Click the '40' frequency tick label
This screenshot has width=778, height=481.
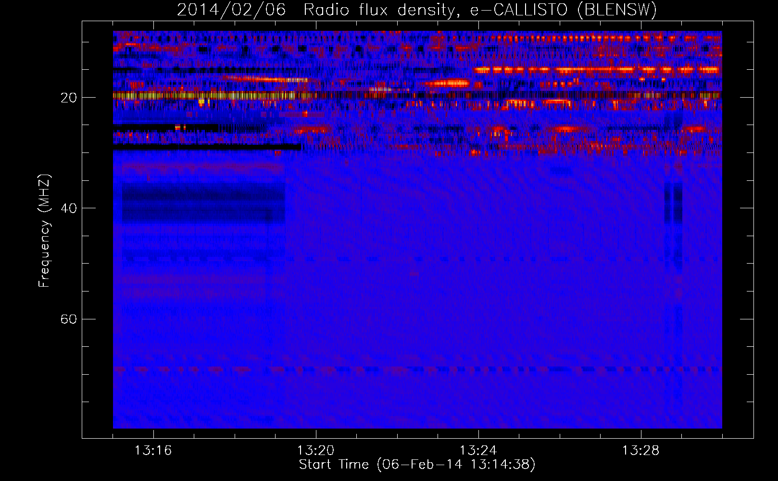click(x=69, y=208)
